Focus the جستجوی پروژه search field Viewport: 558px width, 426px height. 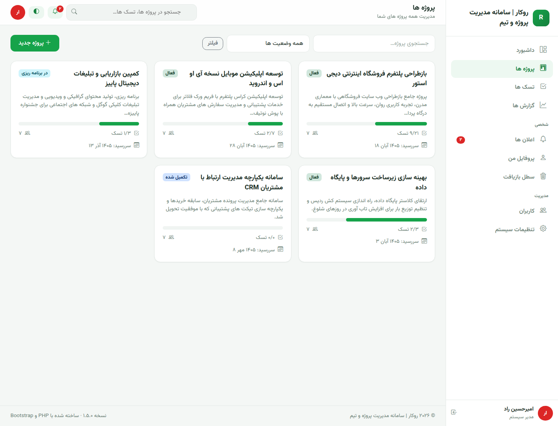pos(374,43)
